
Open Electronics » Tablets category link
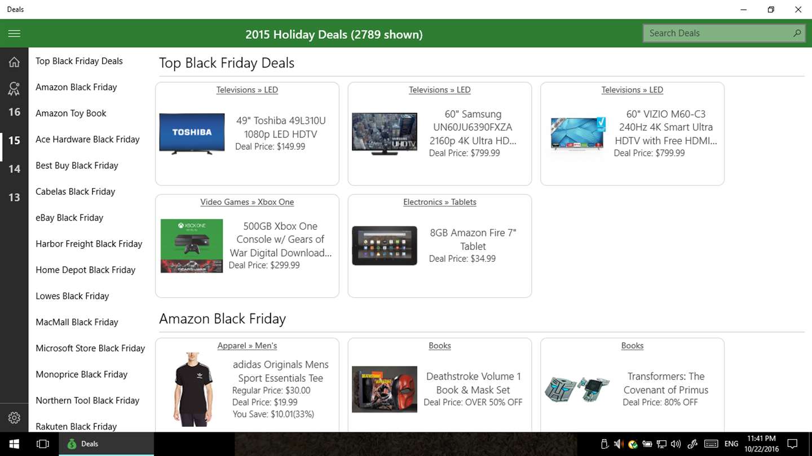(x=440, y=202)
